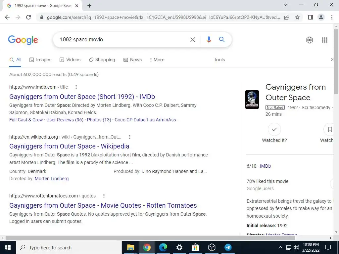Close the 1992 space movie tab
The width and height of the screenshot is (339, 254).
77,6
